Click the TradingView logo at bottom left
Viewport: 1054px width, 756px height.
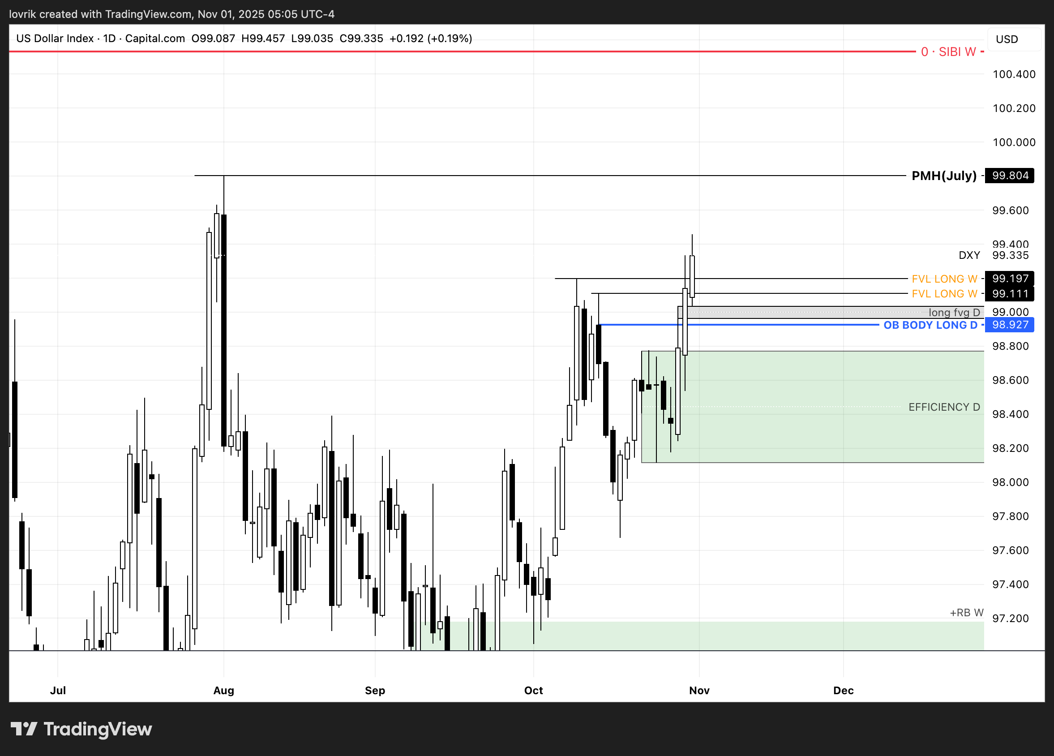point(81,729)
